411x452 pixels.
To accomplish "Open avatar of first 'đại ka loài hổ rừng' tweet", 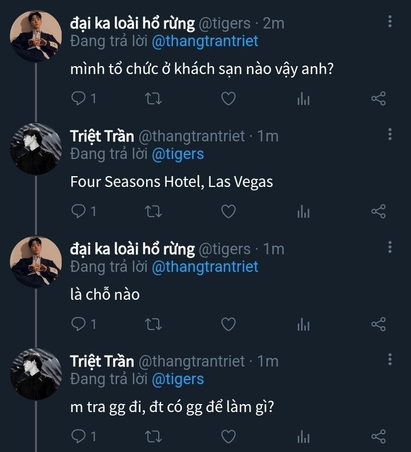I will pos(36,38).
